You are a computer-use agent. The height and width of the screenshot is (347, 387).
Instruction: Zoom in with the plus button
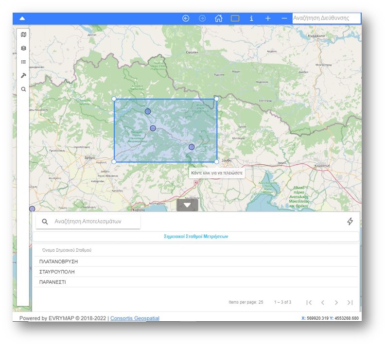pos(268,18)
